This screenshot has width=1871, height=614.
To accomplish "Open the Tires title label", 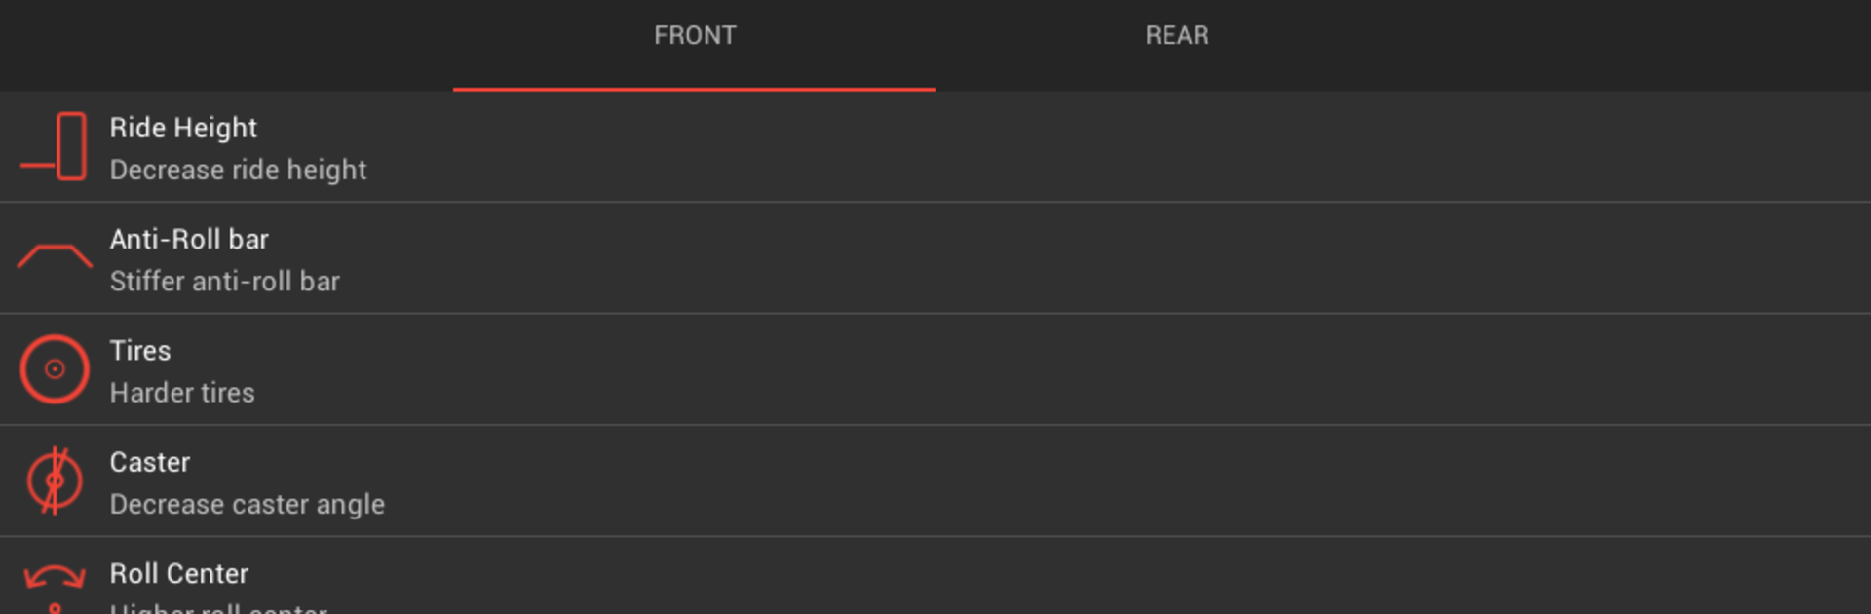I will tap(140, 350).
